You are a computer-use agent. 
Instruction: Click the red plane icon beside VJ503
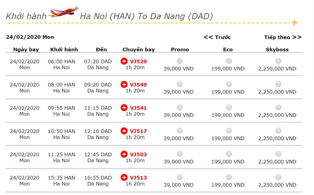[x=124, y=154]
